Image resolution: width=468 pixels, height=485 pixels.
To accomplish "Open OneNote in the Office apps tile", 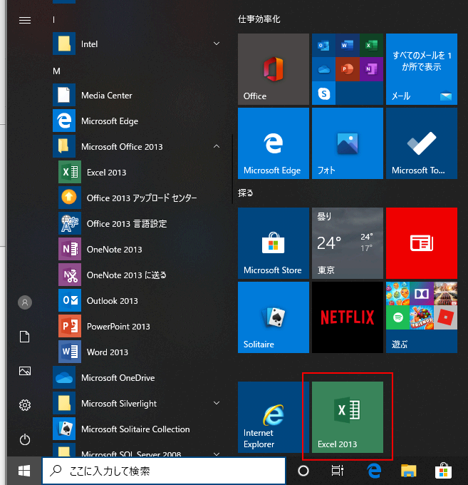I will 371,69.
